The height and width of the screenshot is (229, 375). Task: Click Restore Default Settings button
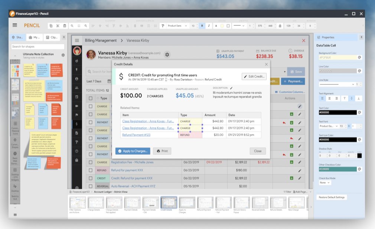(332, 197)
